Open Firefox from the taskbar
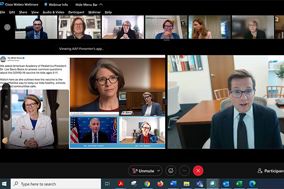 (160, 184)
